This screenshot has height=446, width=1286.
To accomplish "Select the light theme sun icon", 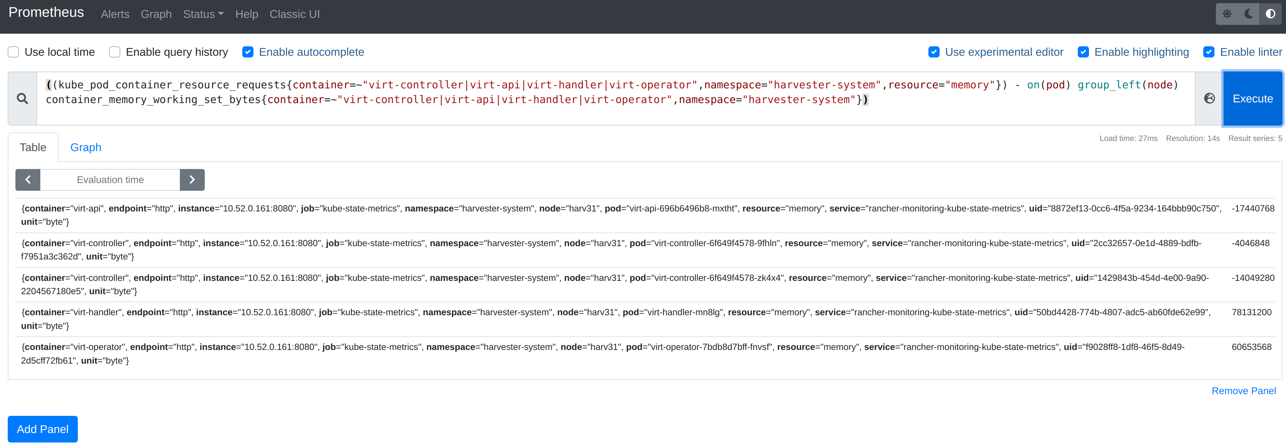I will (x=1227, y=13).
